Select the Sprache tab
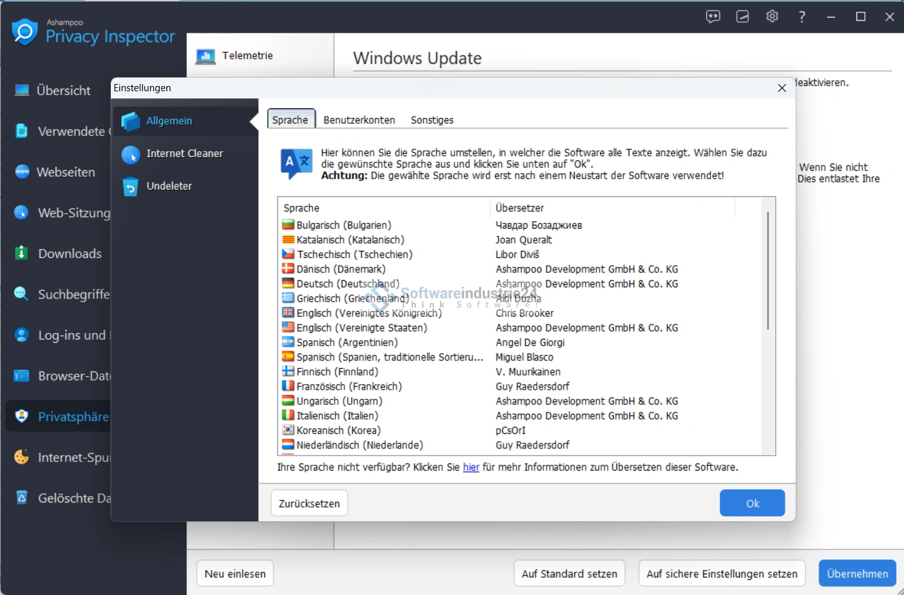 [290, 120]
